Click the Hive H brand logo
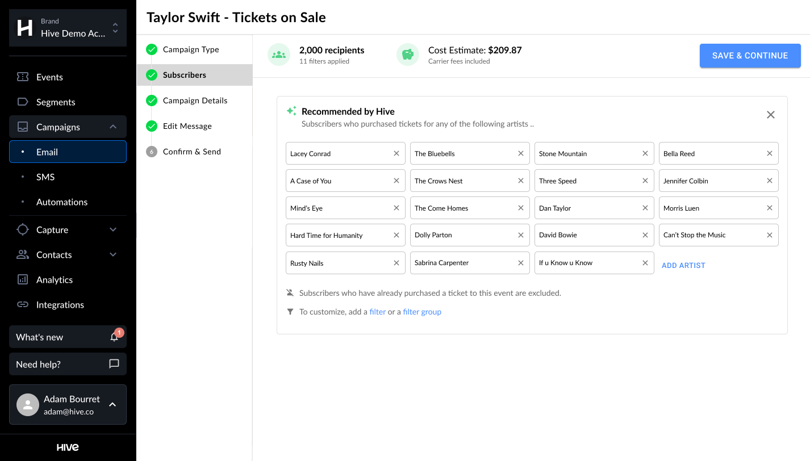 (x=25, y=28)
